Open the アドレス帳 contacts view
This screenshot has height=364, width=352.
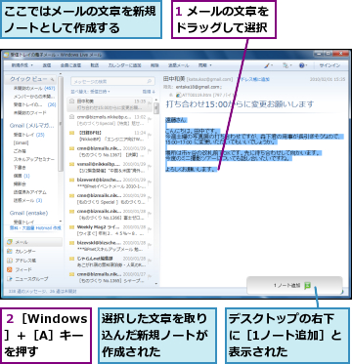click(22, 261)
